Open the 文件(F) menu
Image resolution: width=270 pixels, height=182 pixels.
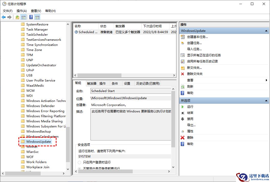click(8, 11)
